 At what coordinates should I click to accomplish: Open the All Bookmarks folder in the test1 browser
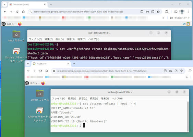[x=180, y=18]
